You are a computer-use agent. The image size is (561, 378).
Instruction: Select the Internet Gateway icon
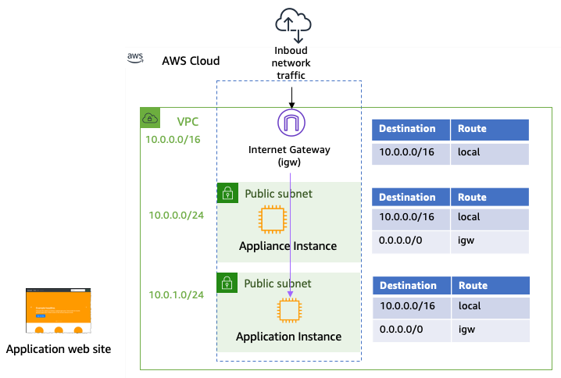click(x=291, y=123)
